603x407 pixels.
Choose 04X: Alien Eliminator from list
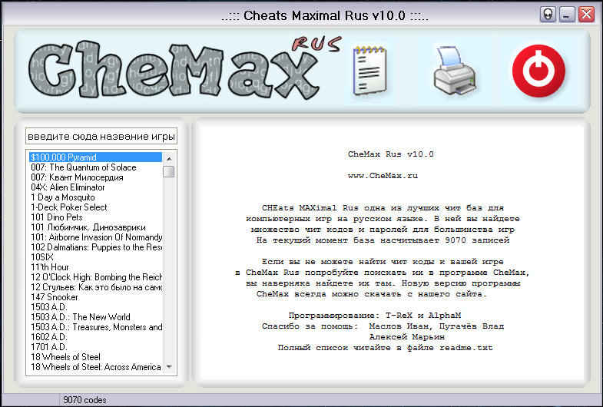pyautogui.click(x=68, y=187)
